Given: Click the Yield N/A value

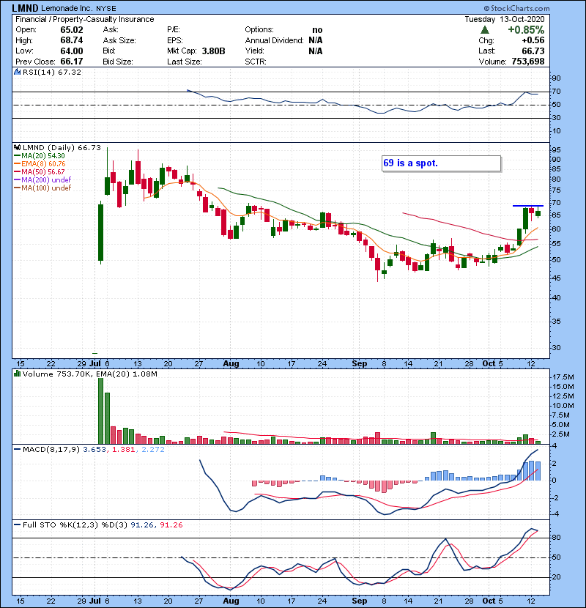Looking at the screenshot, I should [315, 51].
